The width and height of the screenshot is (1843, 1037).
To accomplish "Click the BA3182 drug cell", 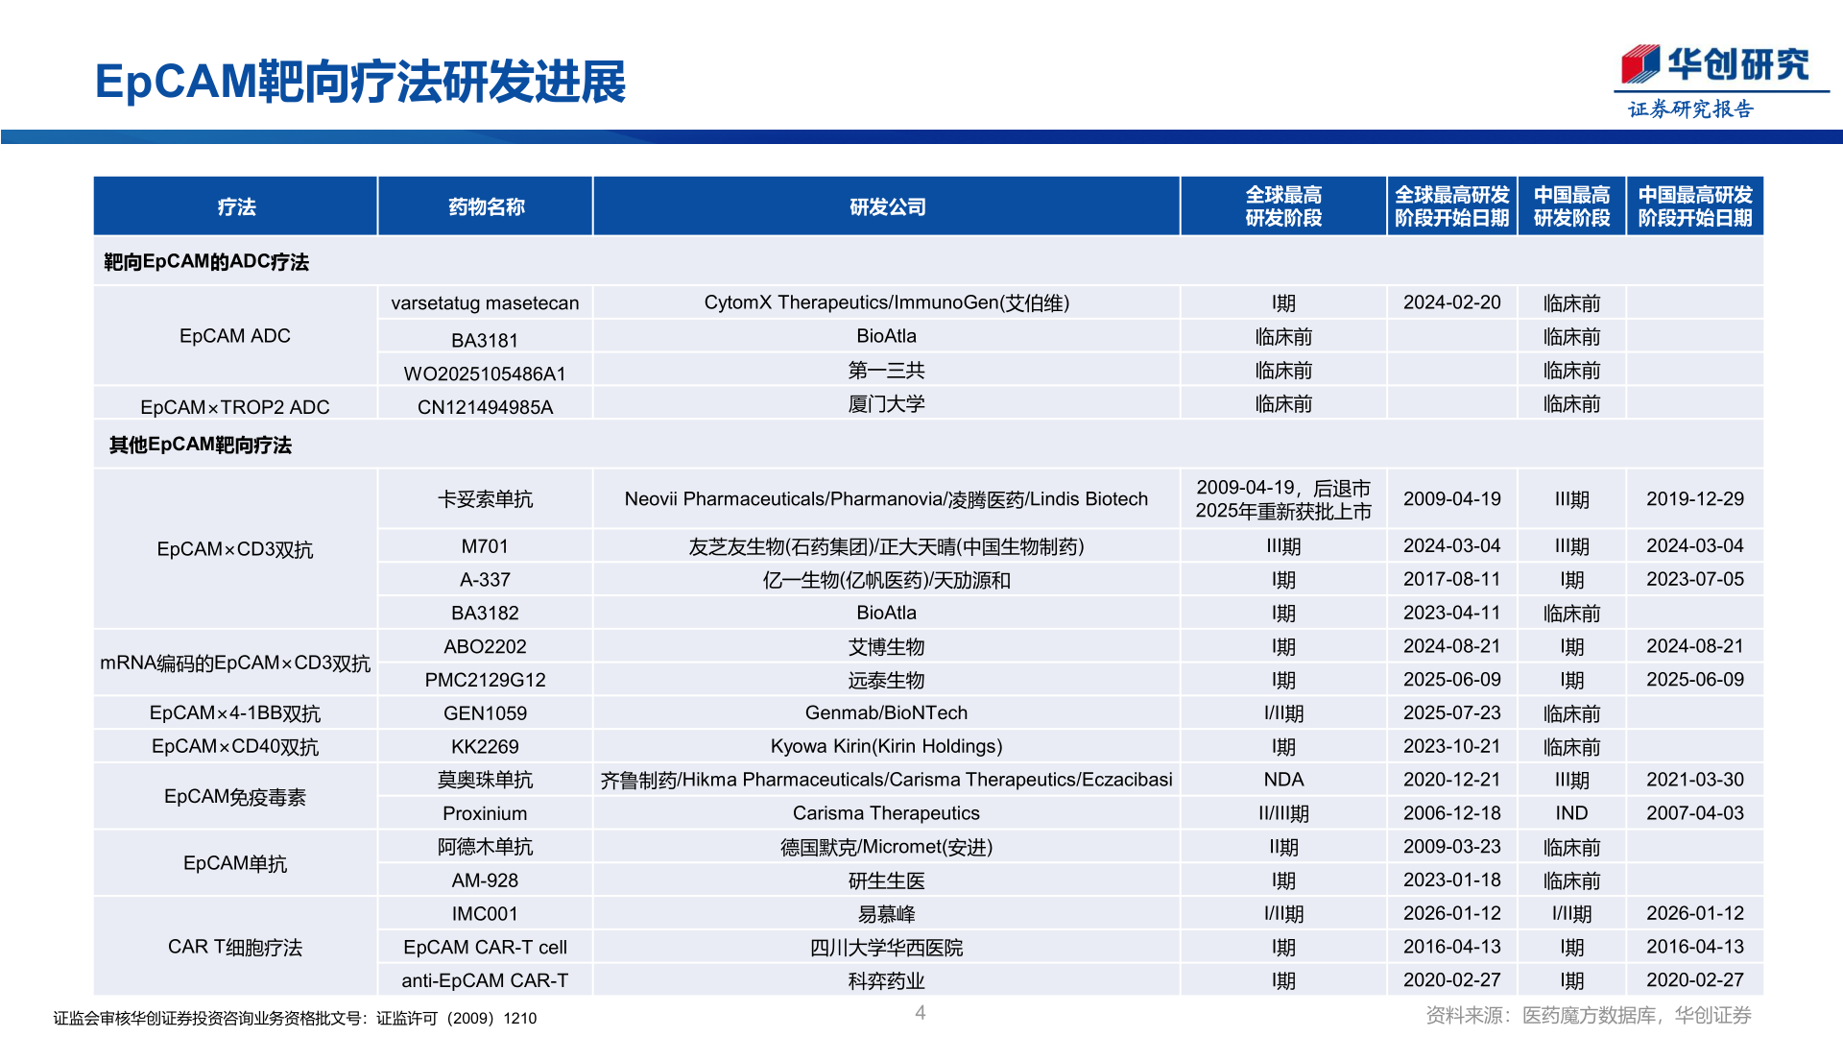I will pyautogui.click(x=486, y=613).
